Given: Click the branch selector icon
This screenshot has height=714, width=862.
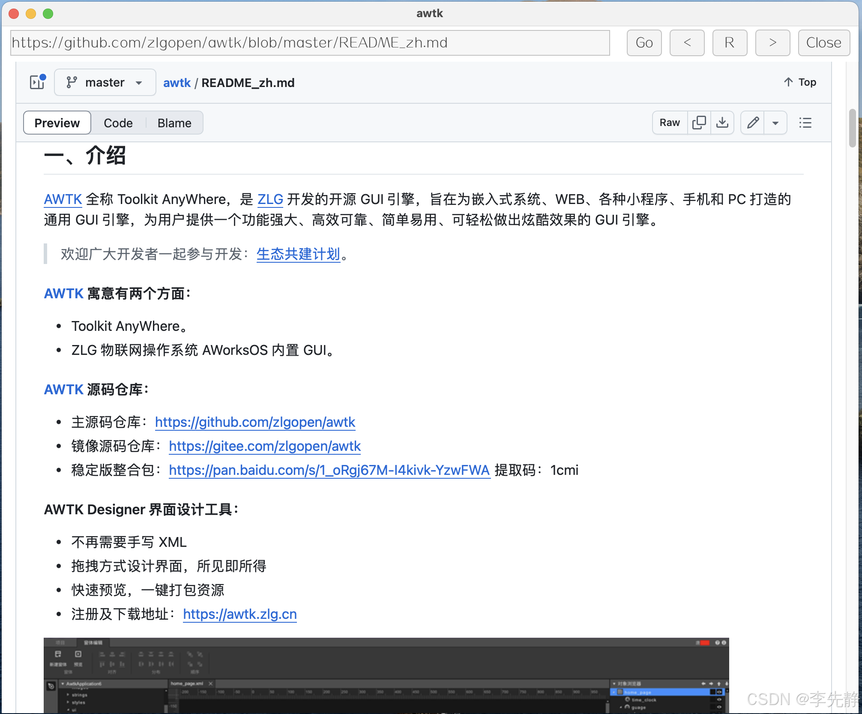Looking at the screenshot, I should [72, 82].
